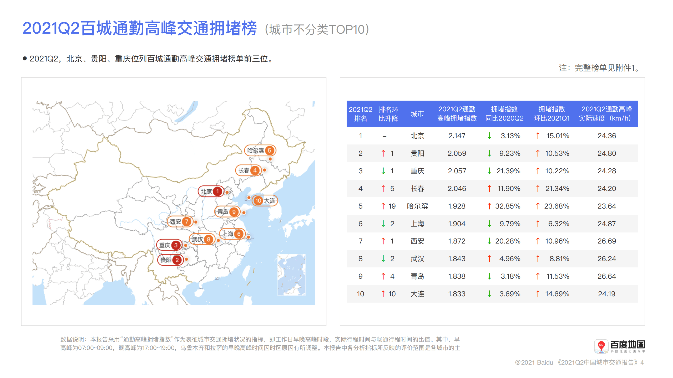Select the 城市 column header
The width and height of the screenshot is (673, 378).
418,114
